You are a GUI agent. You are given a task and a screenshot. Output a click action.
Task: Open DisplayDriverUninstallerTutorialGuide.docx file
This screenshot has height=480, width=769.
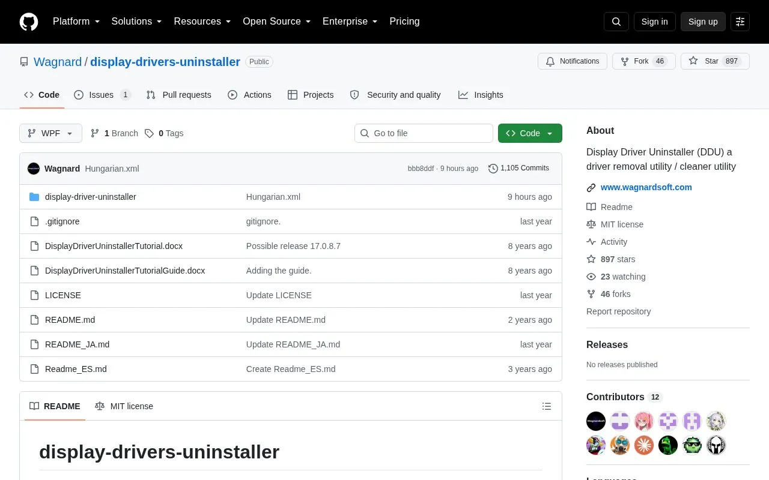125,271
